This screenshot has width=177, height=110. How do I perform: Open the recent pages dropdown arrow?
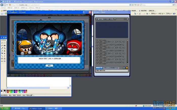point(7,5)
